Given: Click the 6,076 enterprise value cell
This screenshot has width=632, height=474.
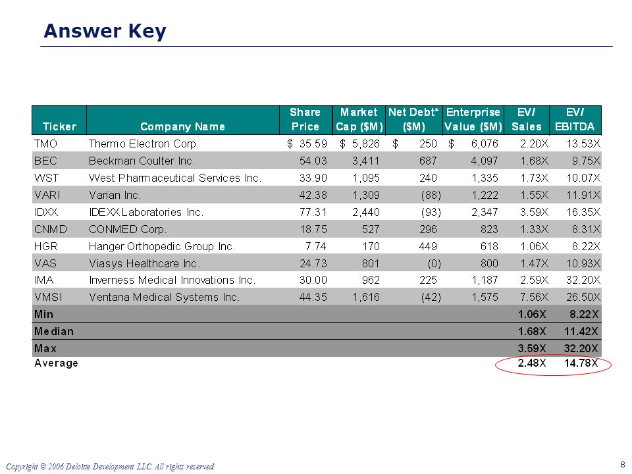Looking at the screenshot, I should pyautogui.click(x=485, y=144).
